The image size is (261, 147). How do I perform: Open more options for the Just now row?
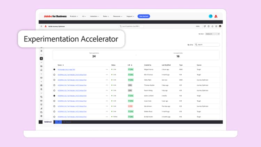107,80
